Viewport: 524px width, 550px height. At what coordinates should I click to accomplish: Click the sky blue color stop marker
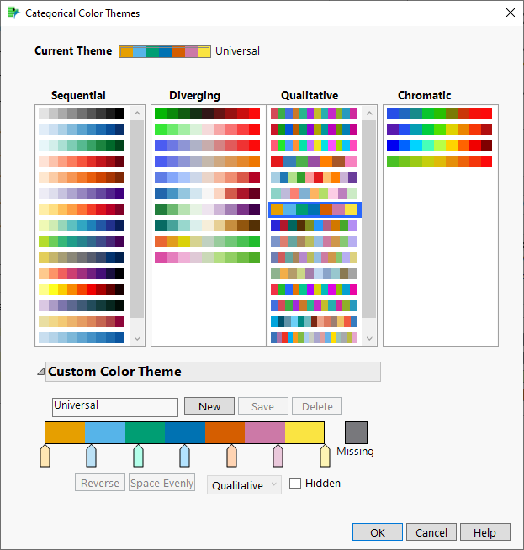click(x=92, y=456)
